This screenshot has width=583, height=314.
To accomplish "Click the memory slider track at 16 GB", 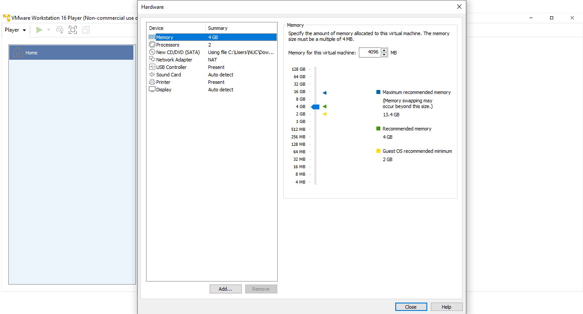I will point(315,92).
